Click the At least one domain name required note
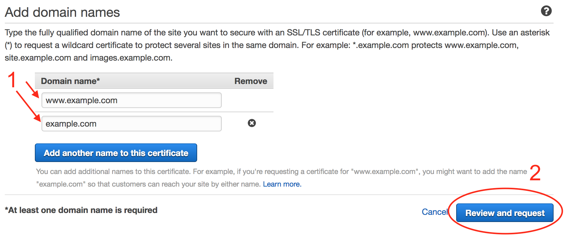Screen dimensions: 568x237 pyautogui.click(x=81, y=210)
